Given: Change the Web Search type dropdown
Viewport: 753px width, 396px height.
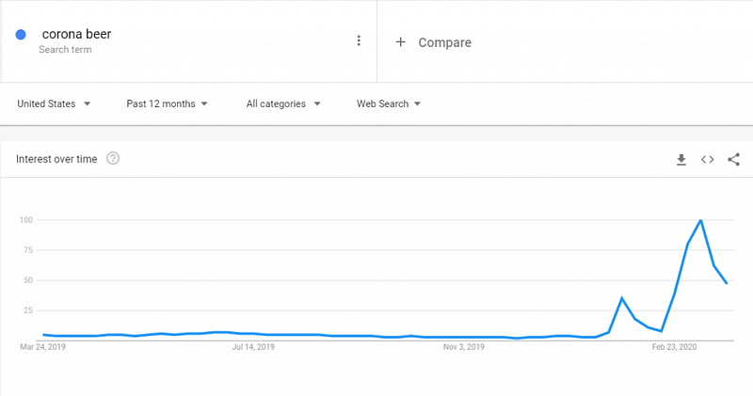Looking at the screenshot, I should pos(388,104).
